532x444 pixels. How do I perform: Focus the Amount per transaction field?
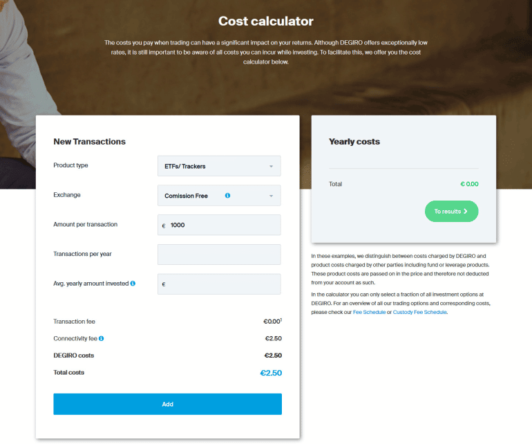click(222, 225)
